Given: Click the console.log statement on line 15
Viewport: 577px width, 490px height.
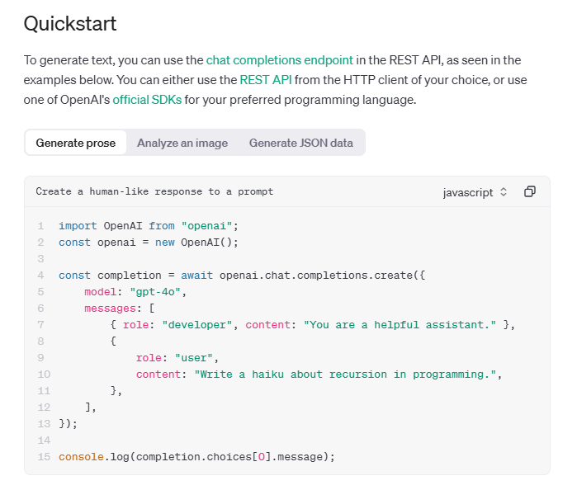Looking at the screenshot, I should click(x=197, y=456).
